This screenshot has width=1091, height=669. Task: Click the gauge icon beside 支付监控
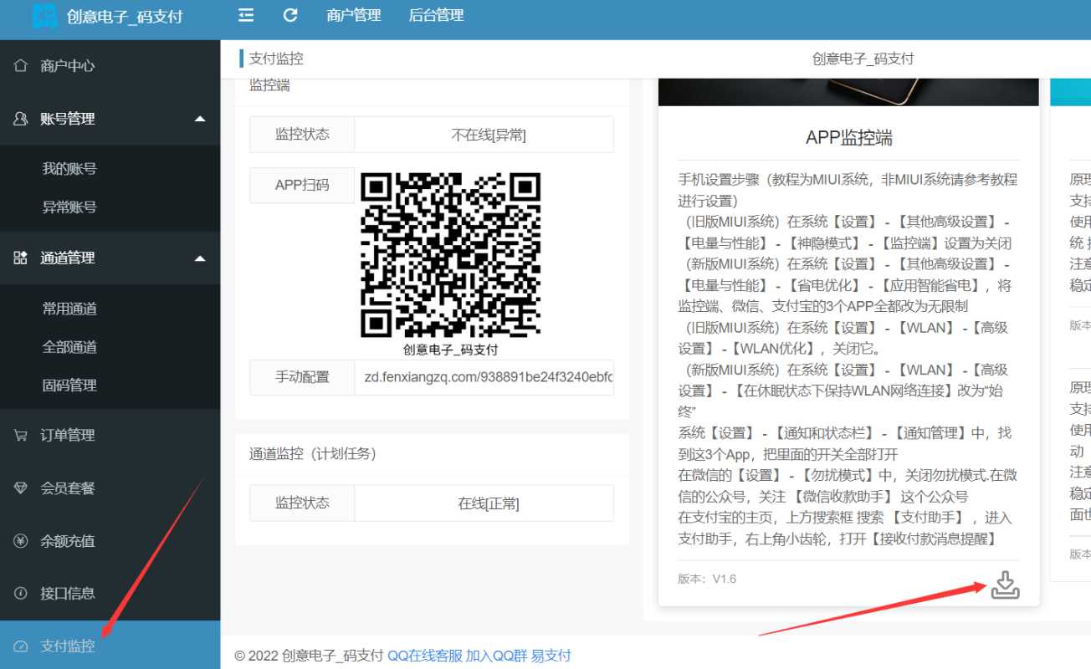click(21, 646)
